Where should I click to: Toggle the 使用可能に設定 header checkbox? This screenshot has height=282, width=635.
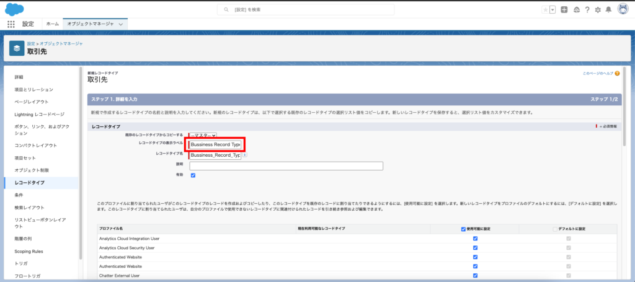point(464,229)
